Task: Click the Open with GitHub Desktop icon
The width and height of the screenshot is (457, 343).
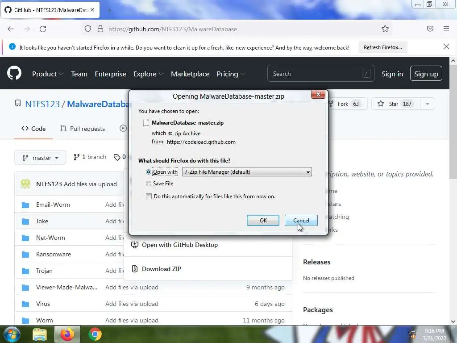Action: (x=135, y=245)
